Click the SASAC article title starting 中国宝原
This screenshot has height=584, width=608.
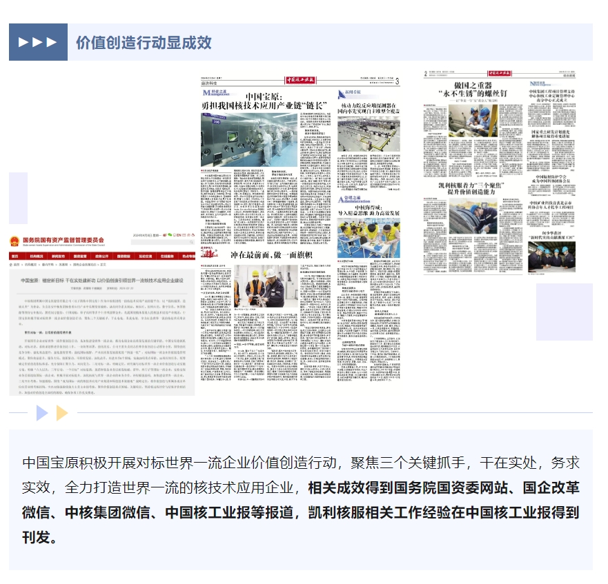102,280
